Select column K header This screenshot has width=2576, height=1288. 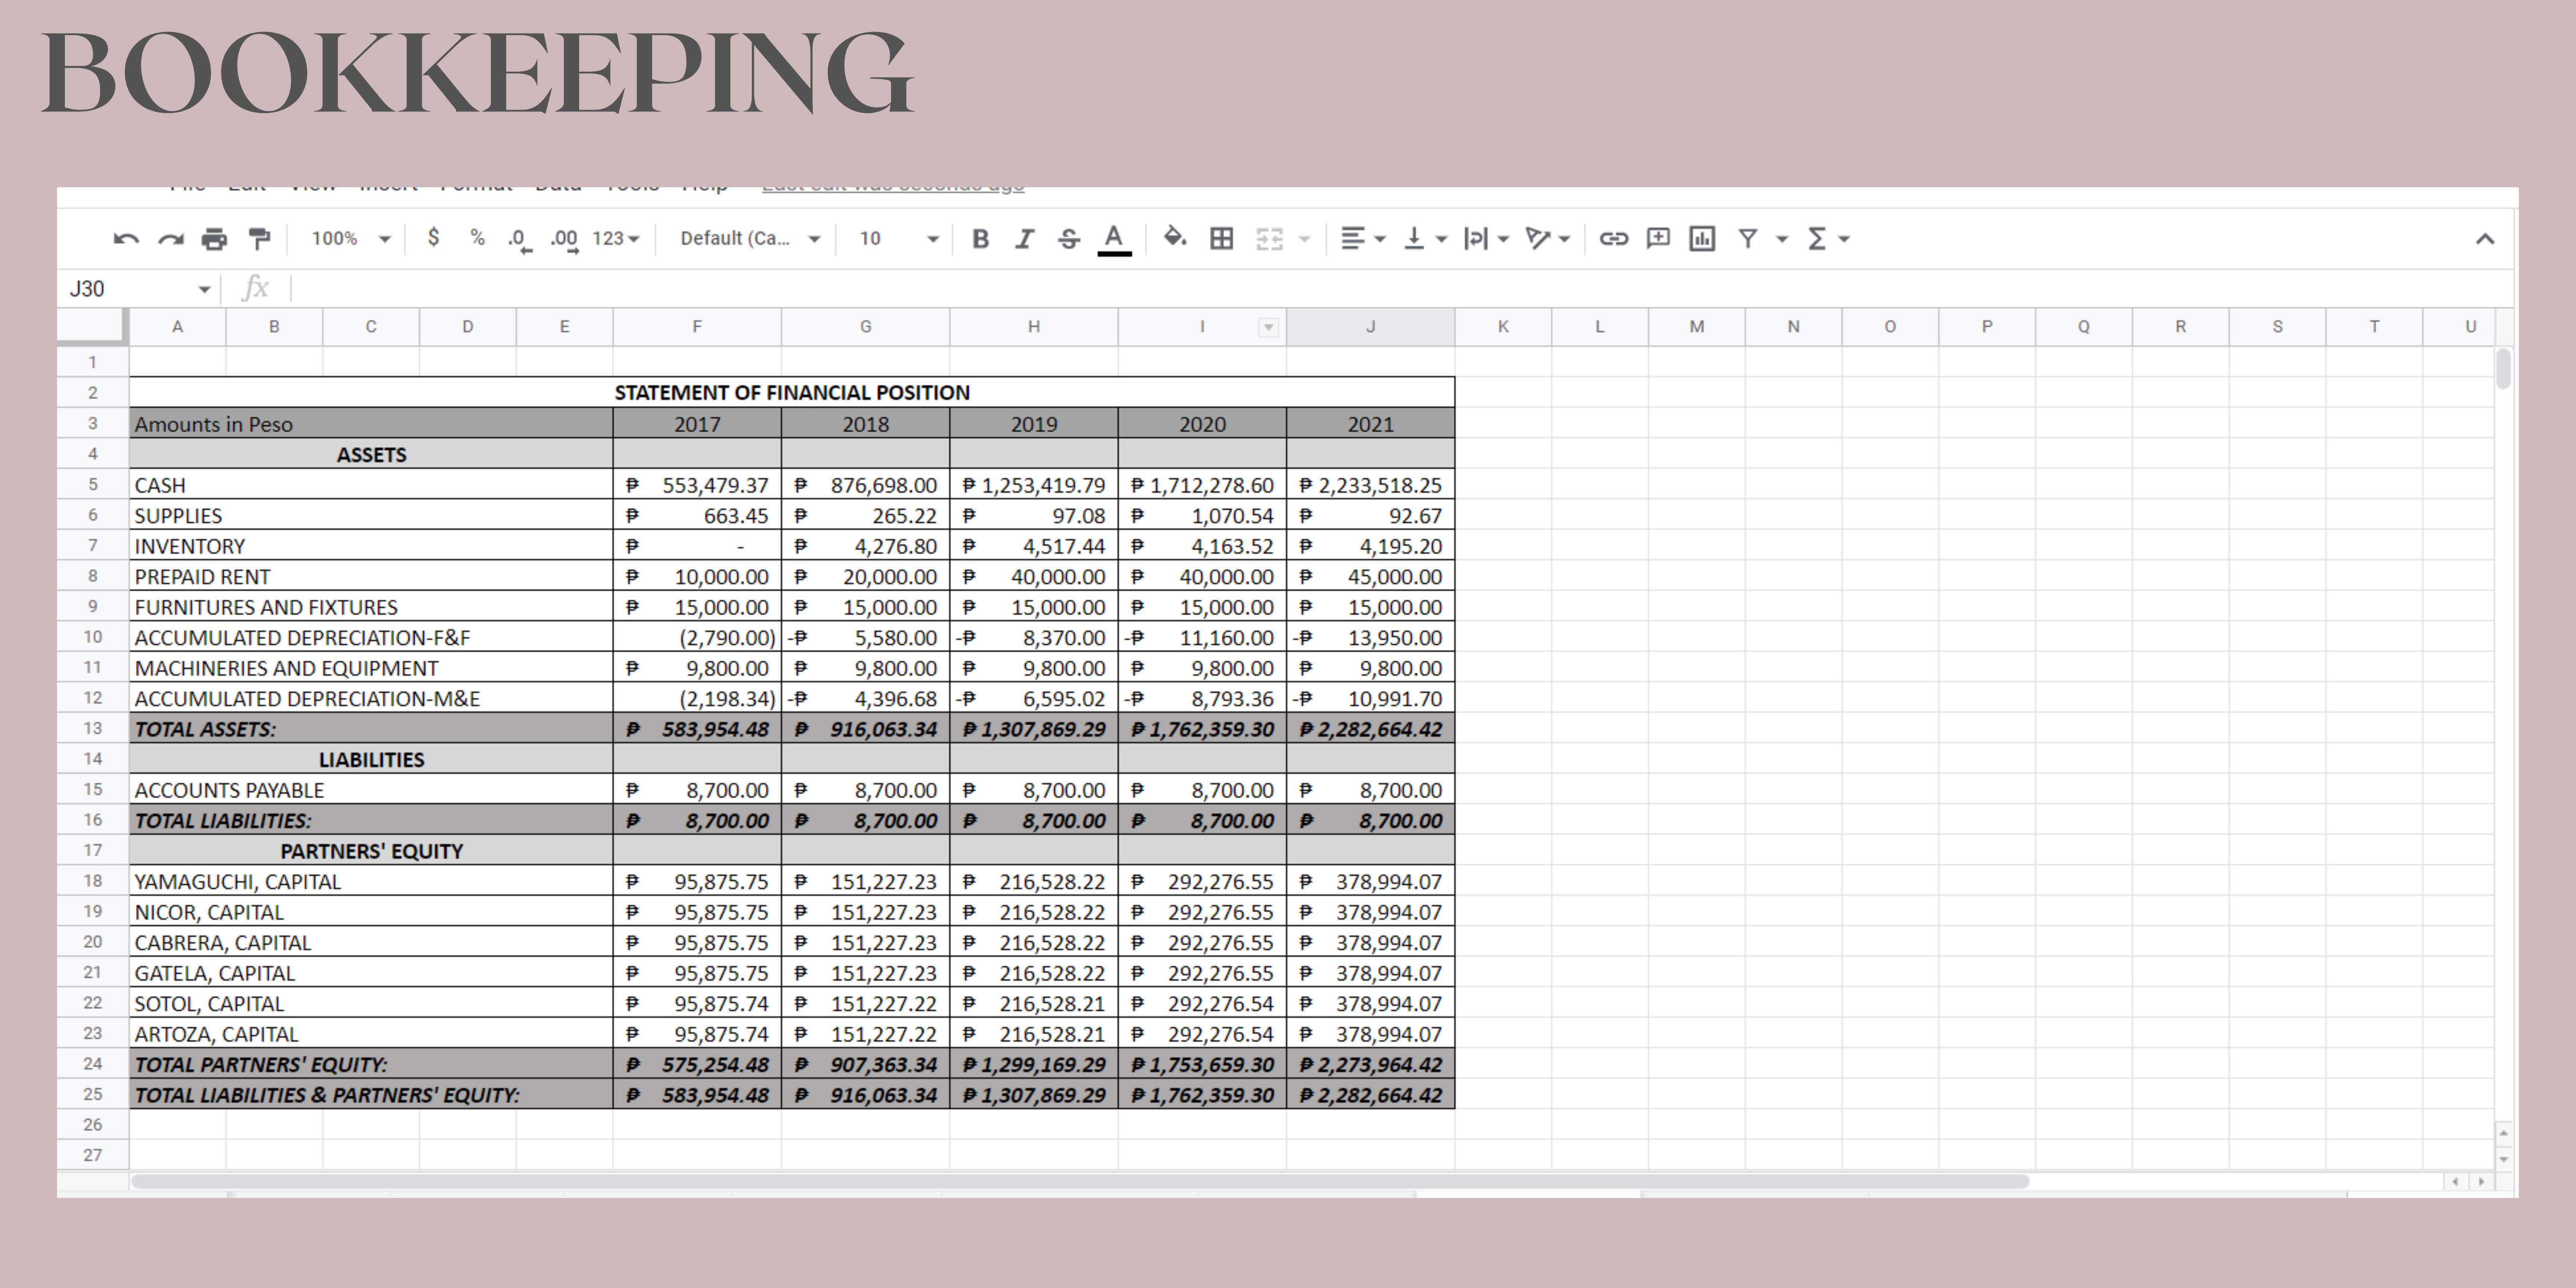(x=1503, y=327)
